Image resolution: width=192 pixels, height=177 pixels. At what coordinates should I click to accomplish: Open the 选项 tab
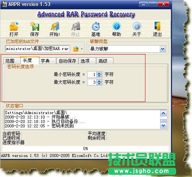tap(87, 61)
